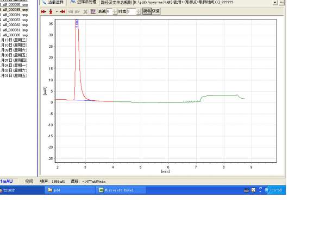
Task: Click the help question-mark tray icon
Action: (x=253, y=190)
